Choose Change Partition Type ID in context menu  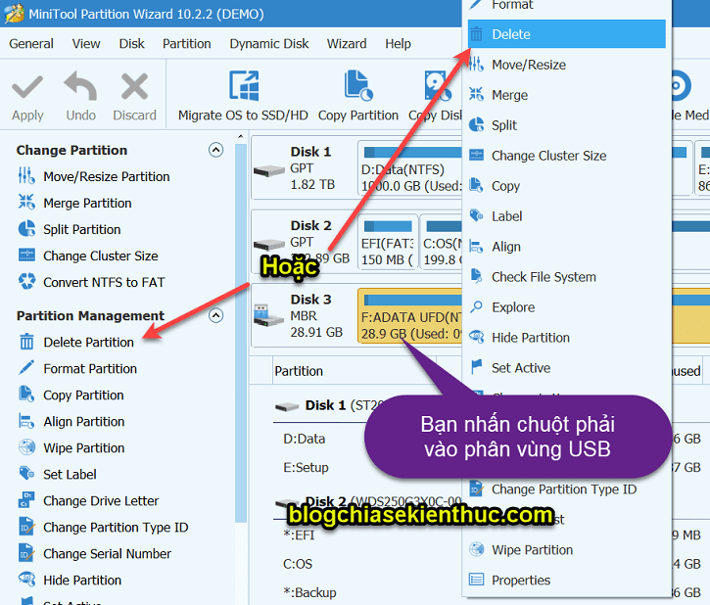tap(567, 489)
